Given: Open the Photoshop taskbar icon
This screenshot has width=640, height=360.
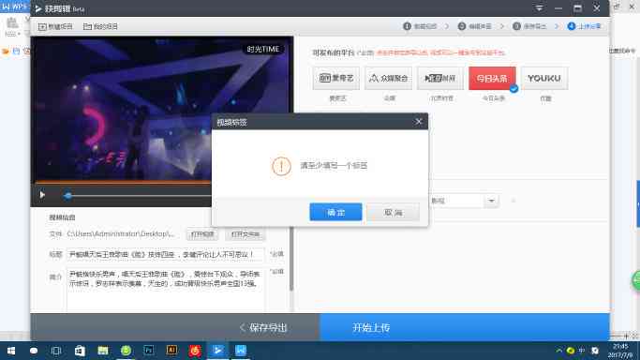Looking at the screenshot, I should [x=149, y=351].
